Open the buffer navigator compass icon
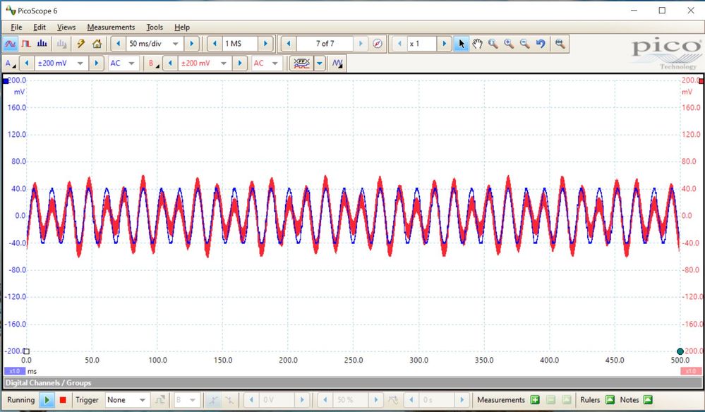Screen dimensions: 705x412 (378, 44)
